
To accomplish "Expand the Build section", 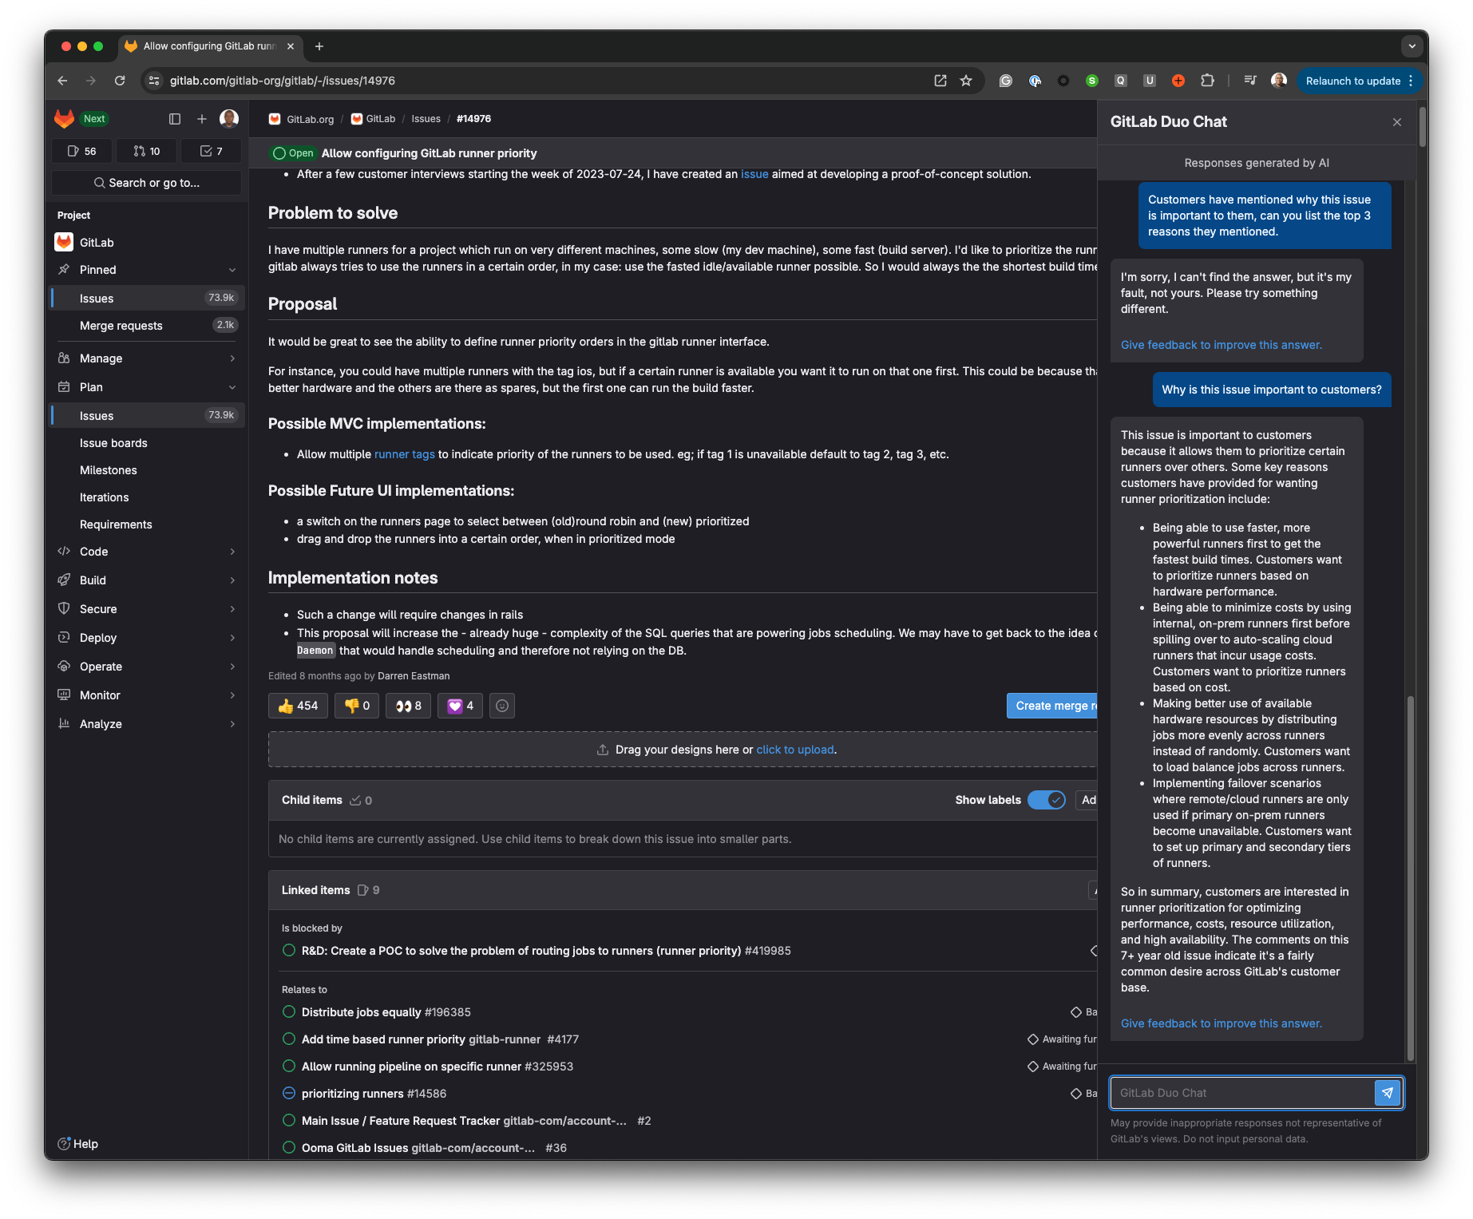I will click(147, 580).
